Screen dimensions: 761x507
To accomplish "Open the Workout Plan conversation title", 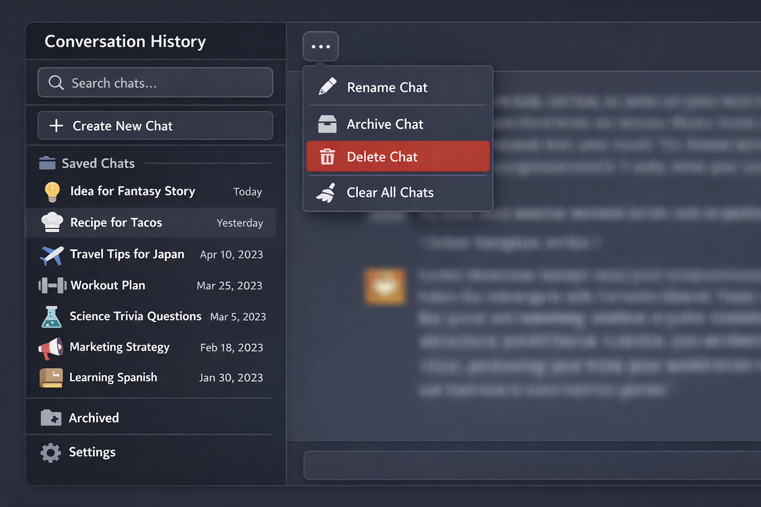I will point(108,285).
